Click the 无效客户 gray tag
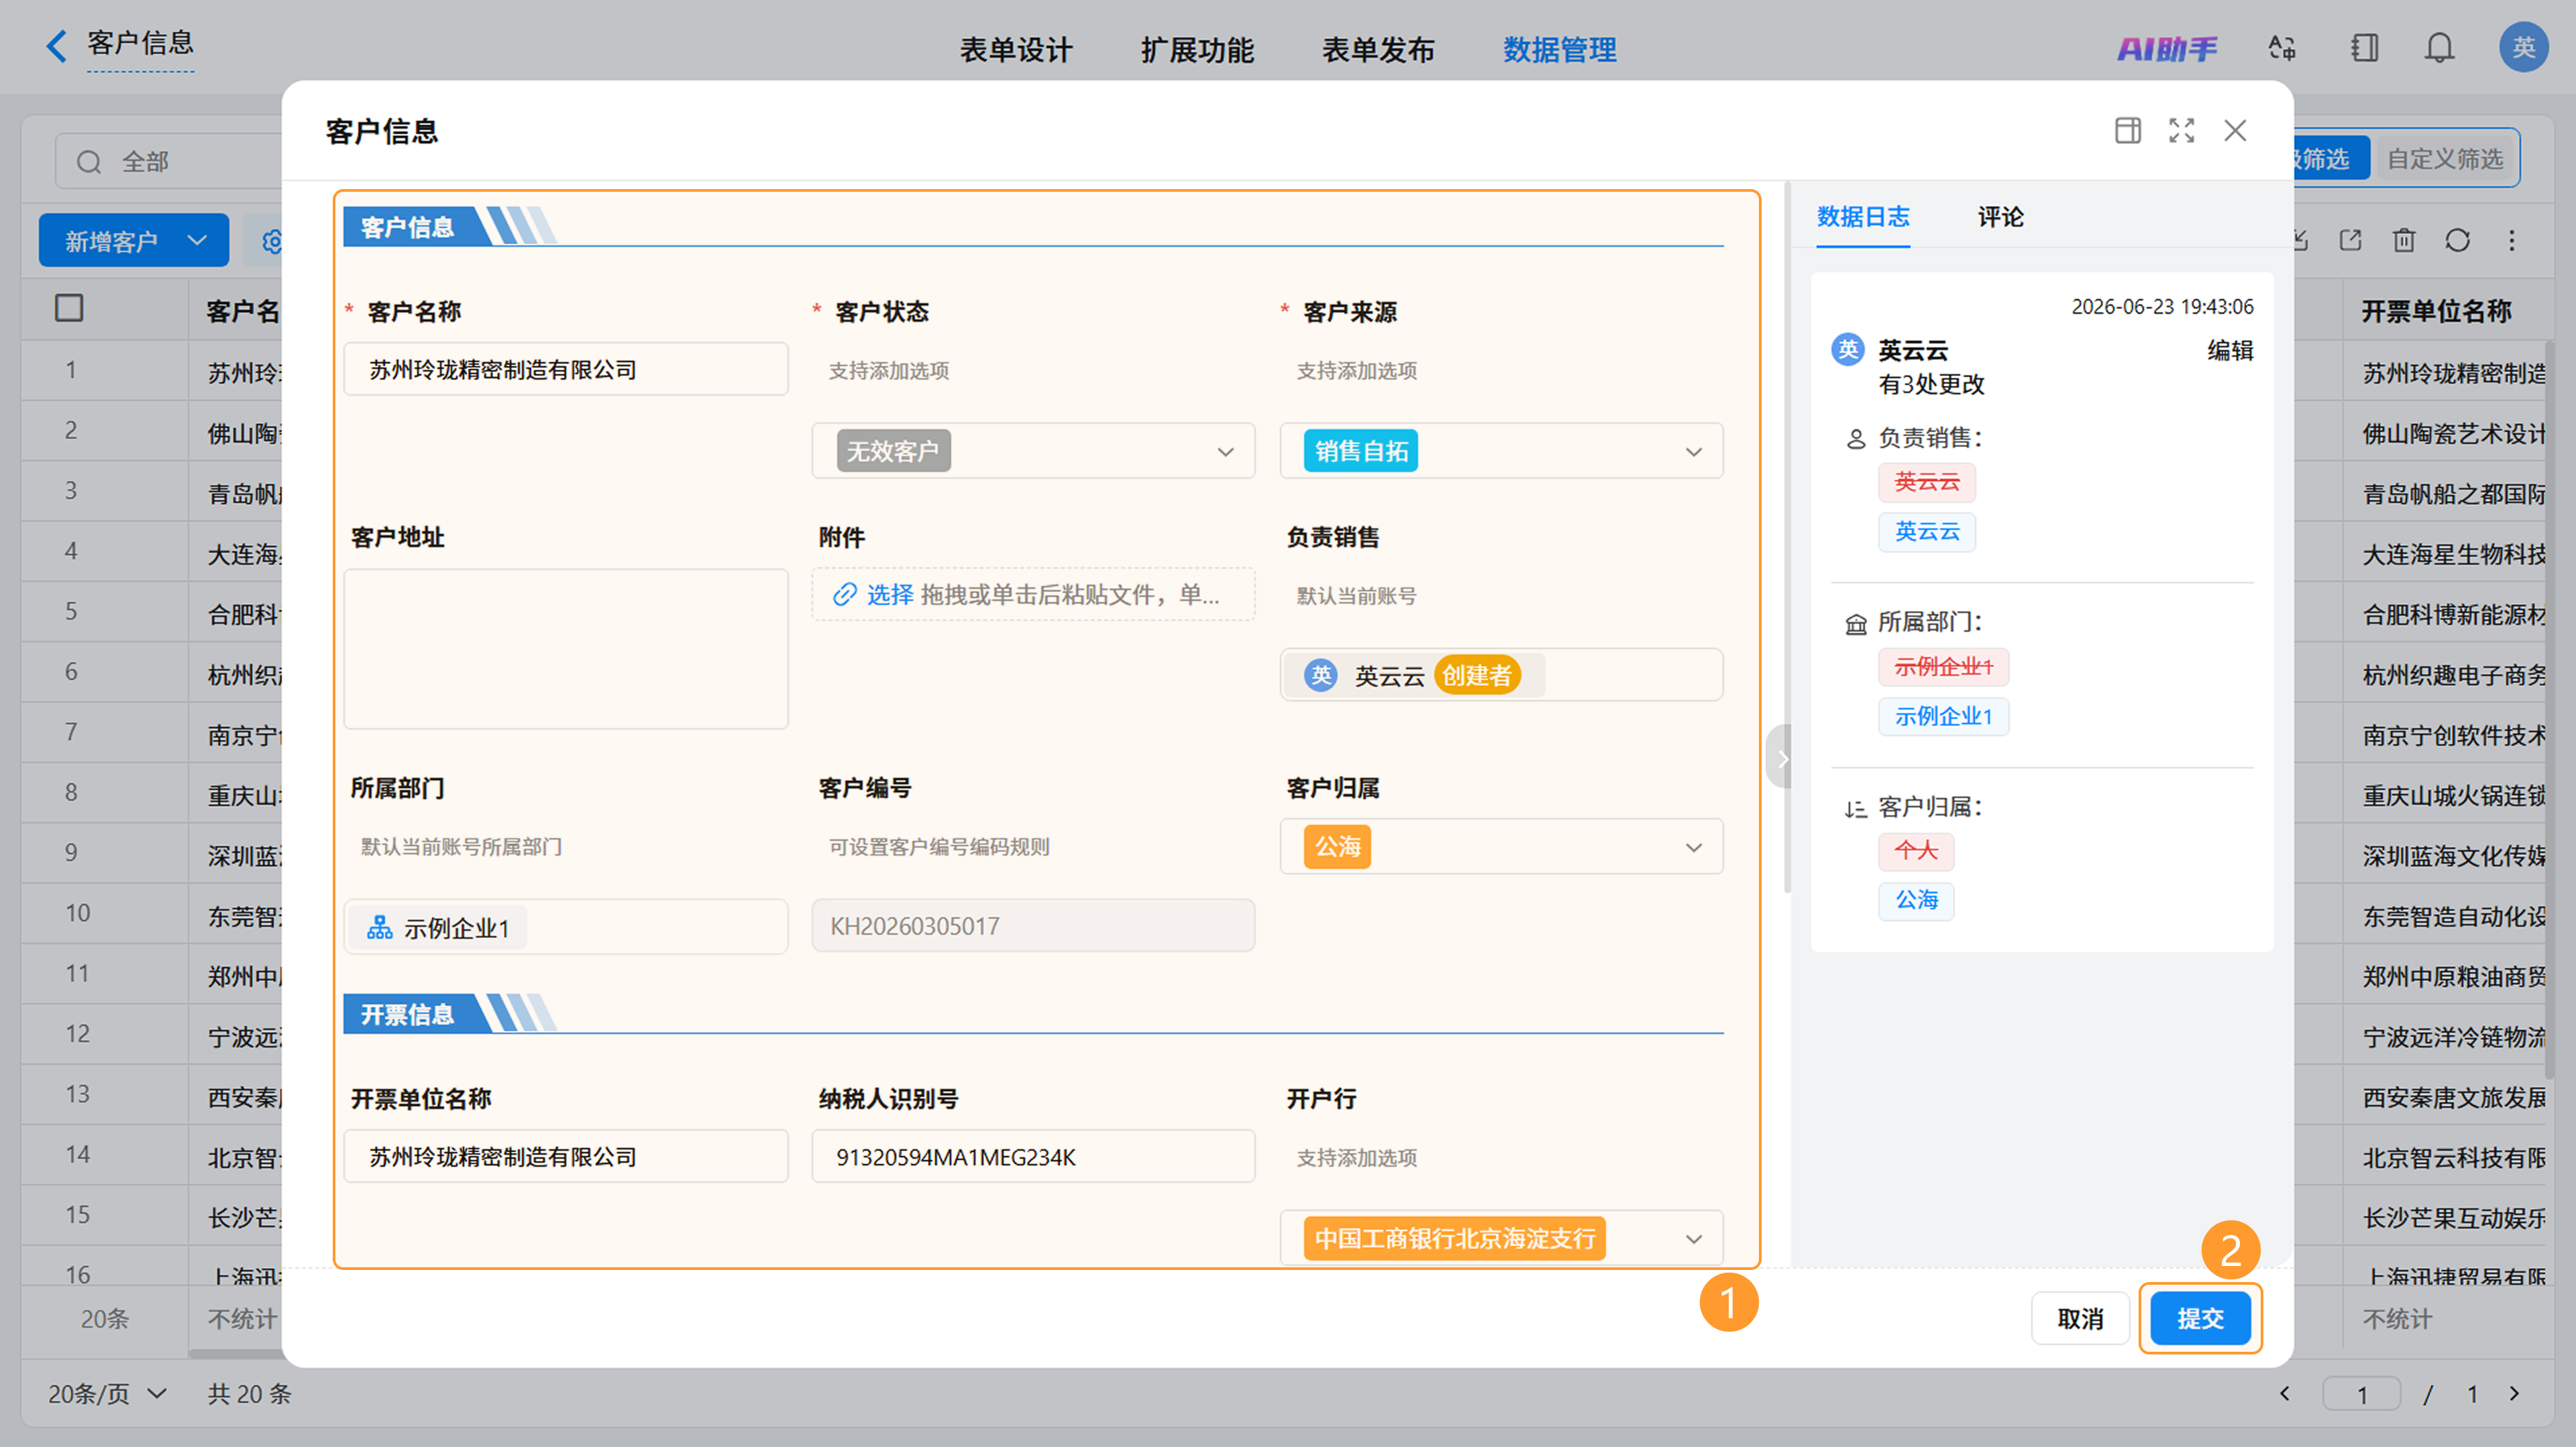 coord(893,451)
